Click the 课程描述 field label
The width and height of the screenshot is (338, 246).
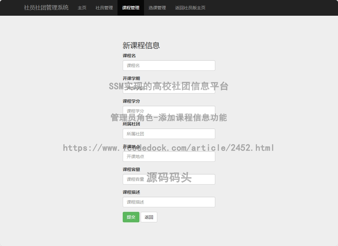pyautogui.click(x=131, y=192)
